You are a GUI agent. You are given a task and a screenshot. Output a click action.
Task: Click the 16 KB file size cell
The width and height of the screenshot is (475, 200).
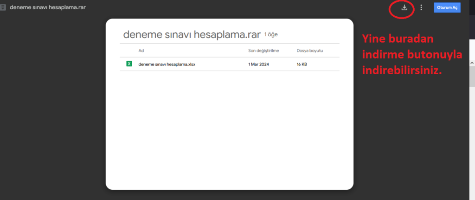pyautogui.click(x=302, y=64)
